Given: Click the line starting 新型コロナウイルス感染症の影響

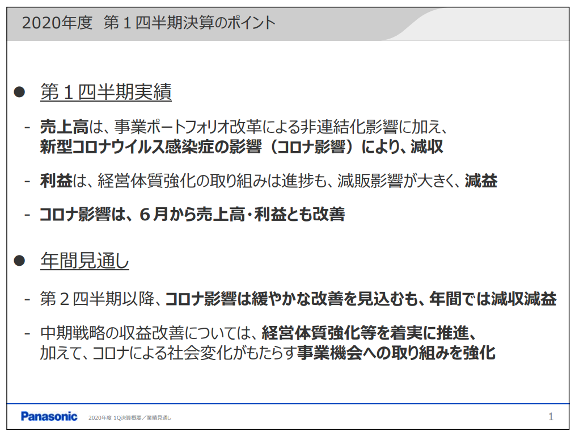Looking at the screenshot, I should coord(242,147).
